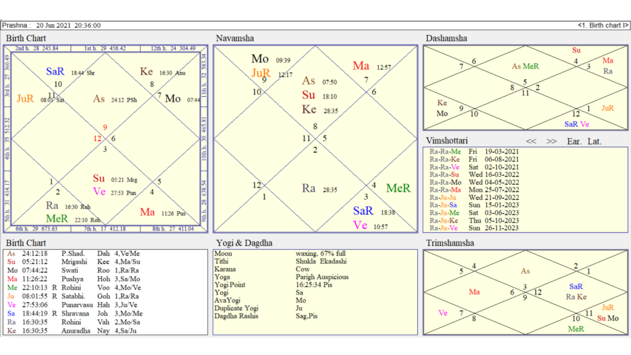Select the Ra-Ra-Mo dasha row dated 04-05-2022
Image resolution: width=631 pixels, height=355 pixels.
[x=474, y=182]
